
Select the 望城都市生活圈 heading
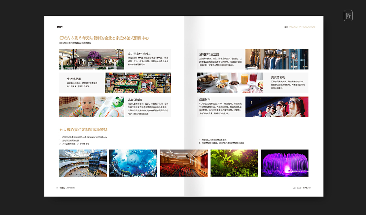pyautogui.click(x=209, y=54)
